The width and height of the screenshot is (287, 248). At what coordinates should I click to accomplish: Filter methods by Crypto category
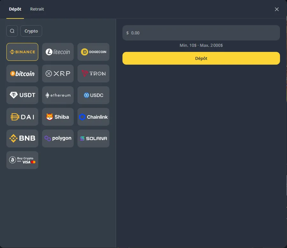31,31
